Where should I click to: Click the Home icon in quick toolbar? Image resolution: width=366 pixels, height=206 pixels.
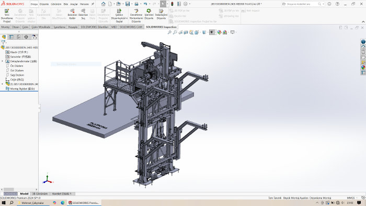click(x=103, y=4)
